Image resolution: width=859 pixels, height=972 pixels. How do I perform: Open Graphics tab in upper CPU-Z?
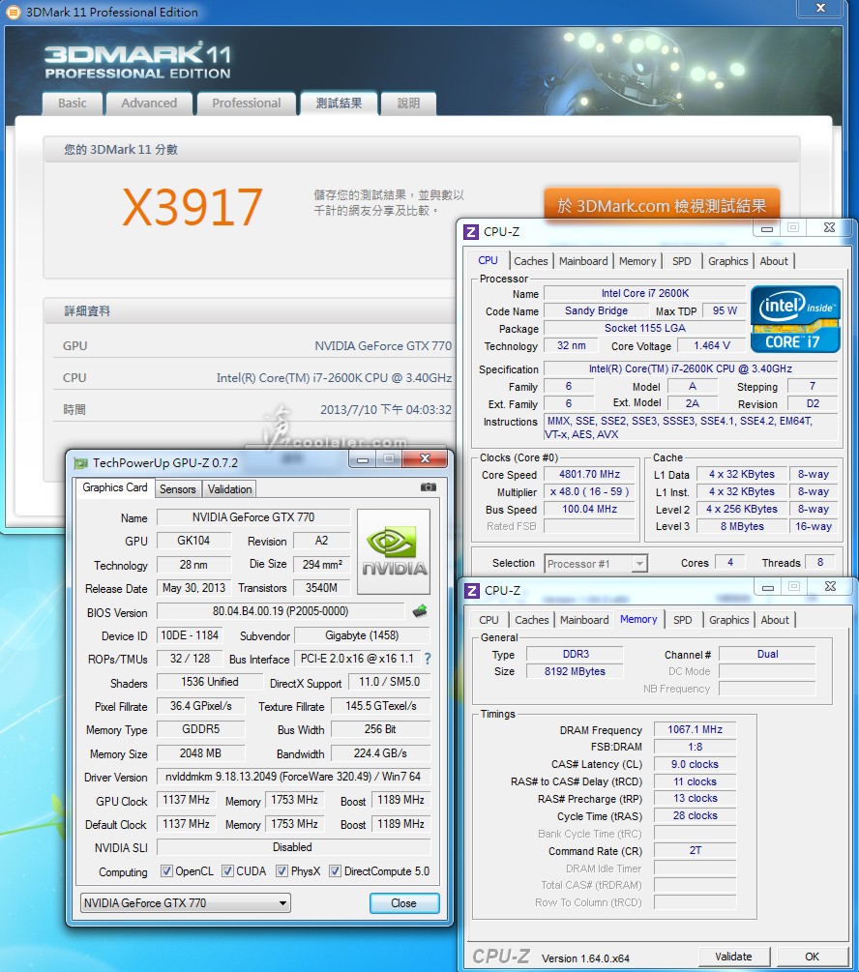(728, 261)
